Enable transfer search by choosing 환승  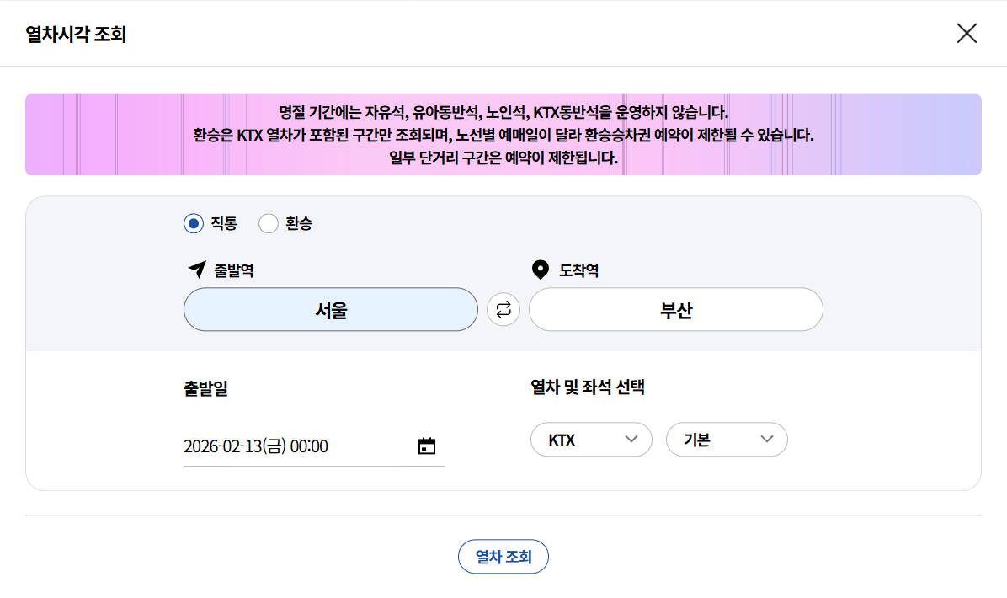[269, 223]
